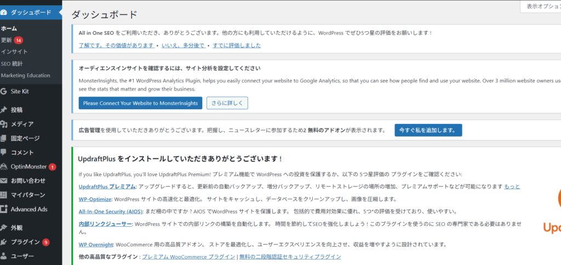
Task: Click the Dashboard gauge icon in sidebar
Action: 3,13
